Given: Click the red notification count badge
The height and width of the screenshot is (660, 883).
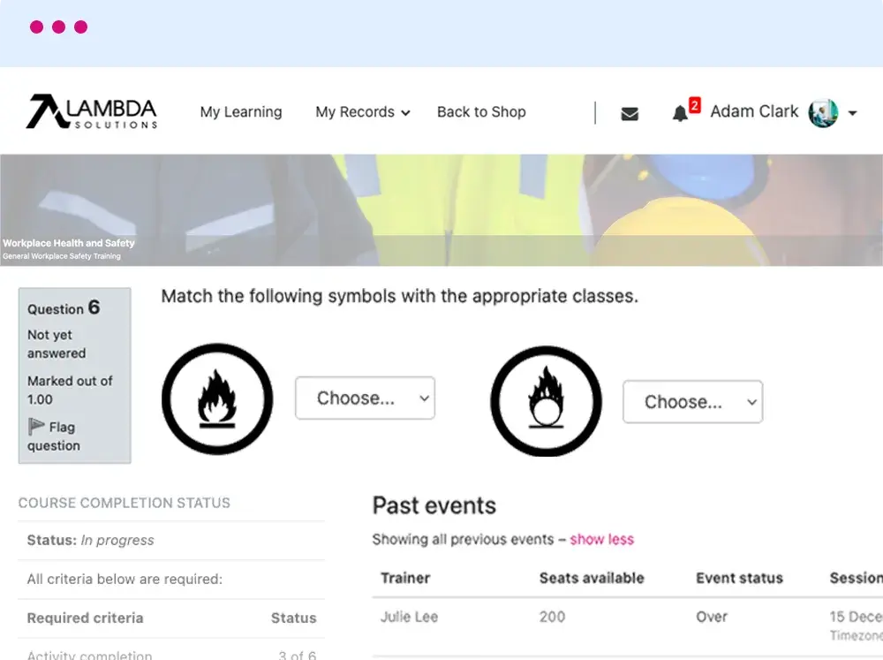Looking at the screenshot, I should point(694,105).
